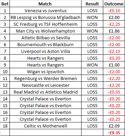
Task: Click the Bet header cell
Action: 5,4
